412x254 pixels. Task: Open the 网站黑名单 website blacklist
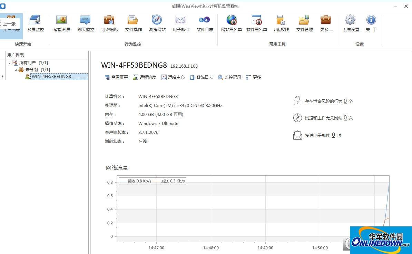[231, 23]
